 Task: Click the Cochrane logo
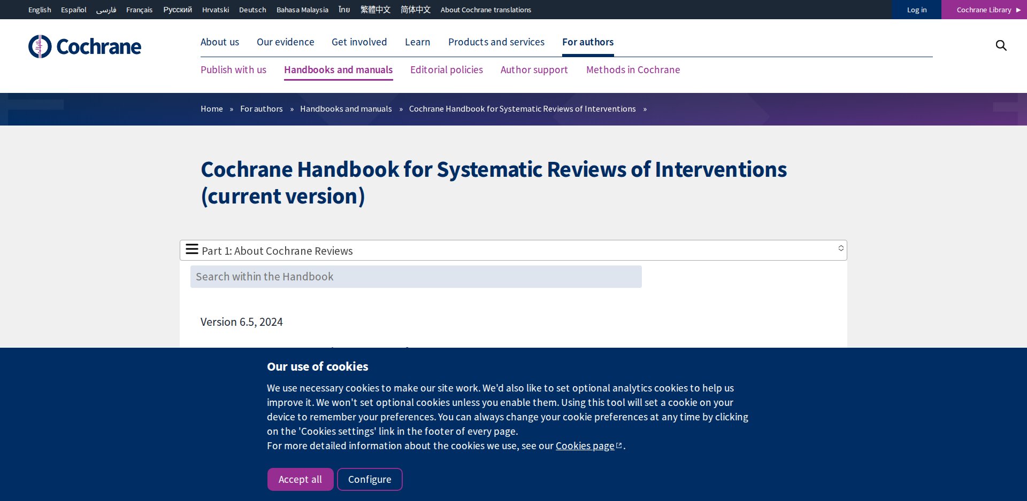85,46
